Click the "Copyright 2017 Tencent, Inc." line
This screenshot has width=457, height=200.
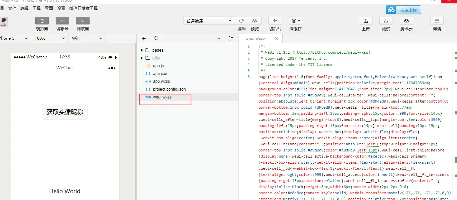(x=297, y=58)
